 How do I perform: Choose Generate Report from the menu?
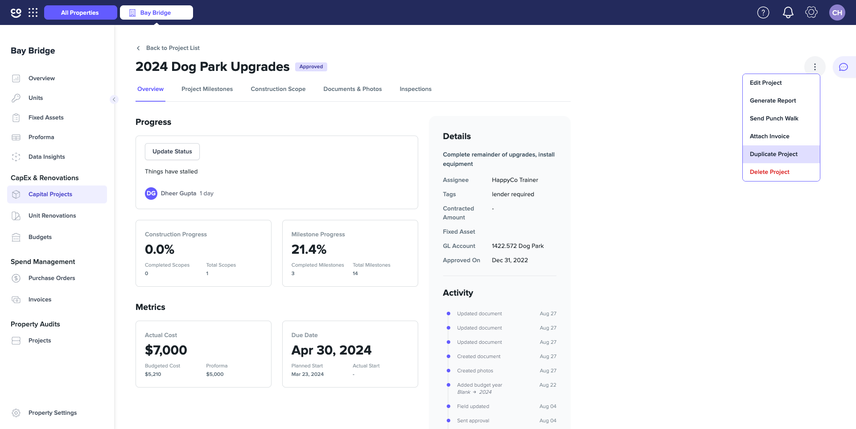(781, 101)
